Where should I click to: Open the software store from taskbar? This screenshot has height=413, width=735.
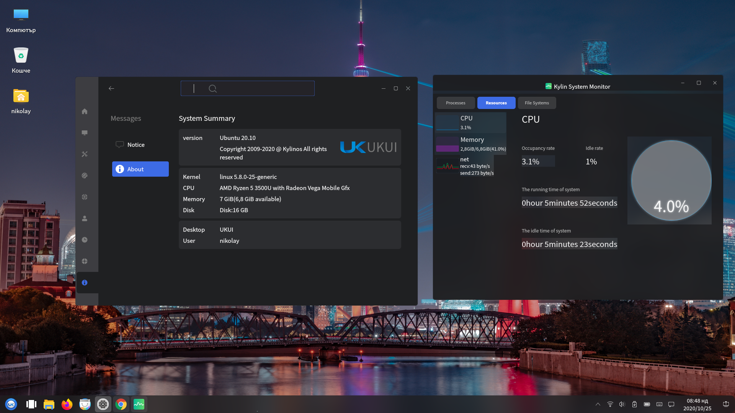coord(85,404)
